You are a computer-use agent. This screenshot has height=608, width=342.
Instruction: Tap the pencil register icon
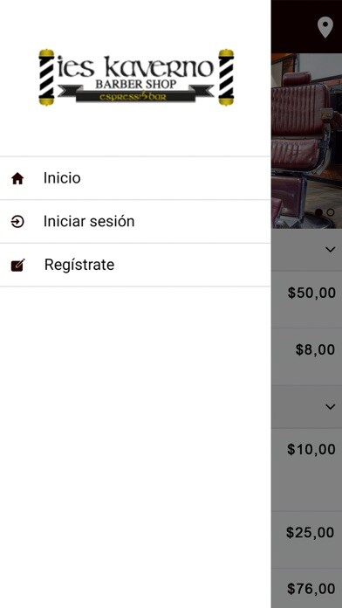coord(17,266)
